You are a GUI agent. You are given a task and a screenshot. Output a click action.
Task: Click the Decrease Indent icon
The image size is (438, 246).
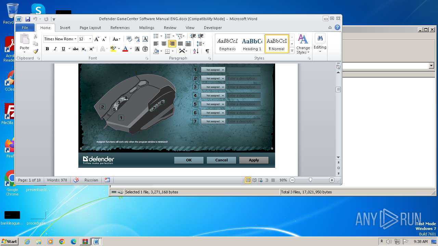click(x=193, y=36)
